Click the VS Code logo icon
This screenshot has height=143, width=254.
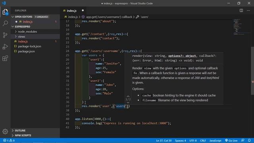[x=4, y=3]
